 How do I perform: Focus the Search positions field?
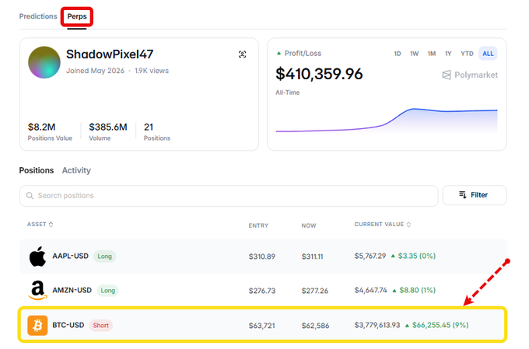tap(229, 196)
